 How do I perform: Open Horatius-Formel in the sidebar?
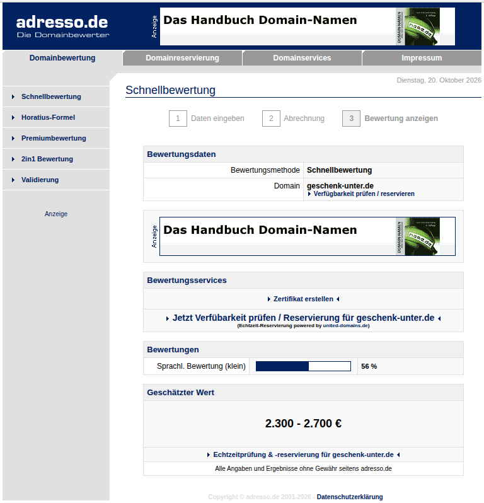pos(48,117)
